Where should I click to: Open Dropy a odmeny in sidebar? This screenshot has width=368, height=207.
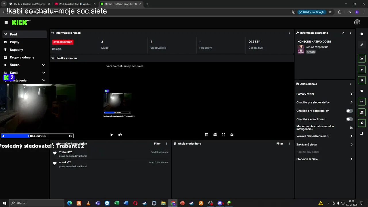click(24, 57)
